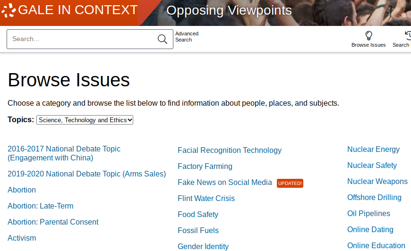Open the Topics category dropdown
This screenshot has width=411, height=251.
pos(85,120)
